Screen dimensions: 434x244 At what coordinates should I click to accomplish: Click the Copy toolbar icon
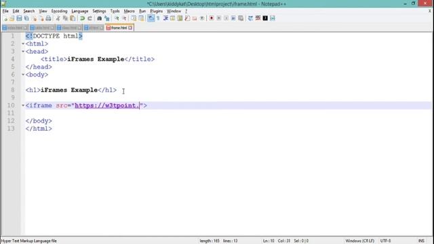(x=65, y=18)
